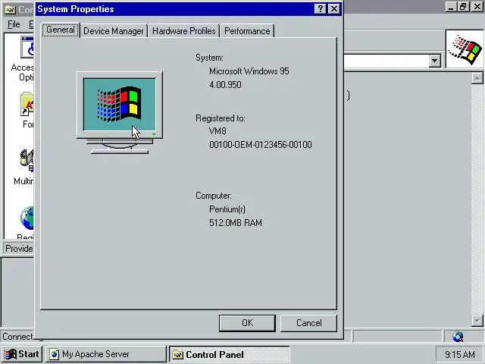The image size is (485, 364).
Task: Open the Start menu
Action: pos(22,354)
